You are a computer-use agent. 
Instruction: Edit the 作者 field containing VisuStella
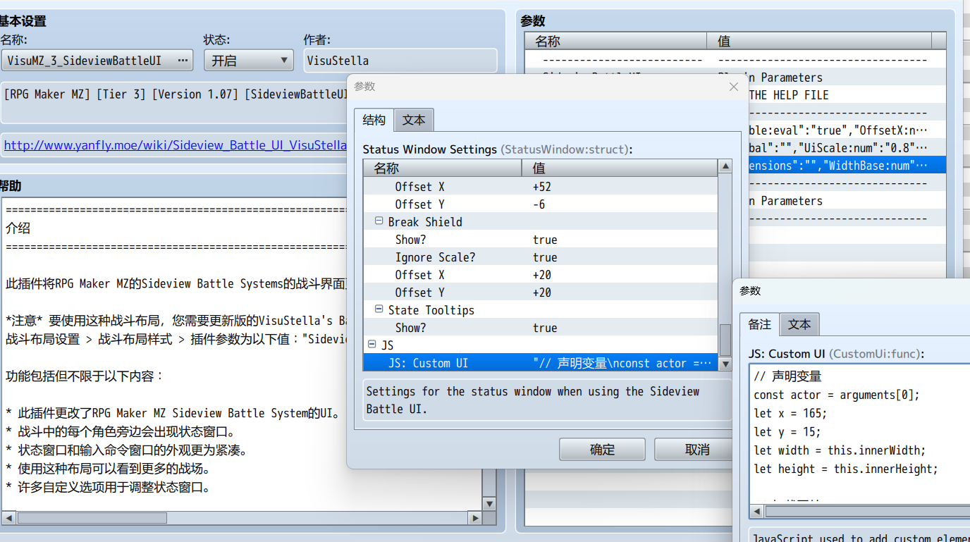[x=400, y=61]
